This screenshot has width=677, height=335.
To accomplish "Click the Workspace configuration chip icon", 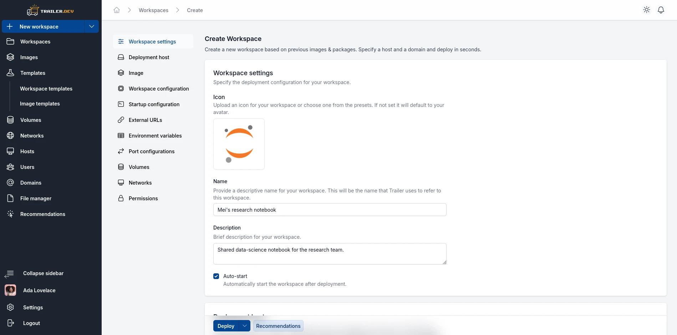I will pyautogui.click(x=121, y=88).
